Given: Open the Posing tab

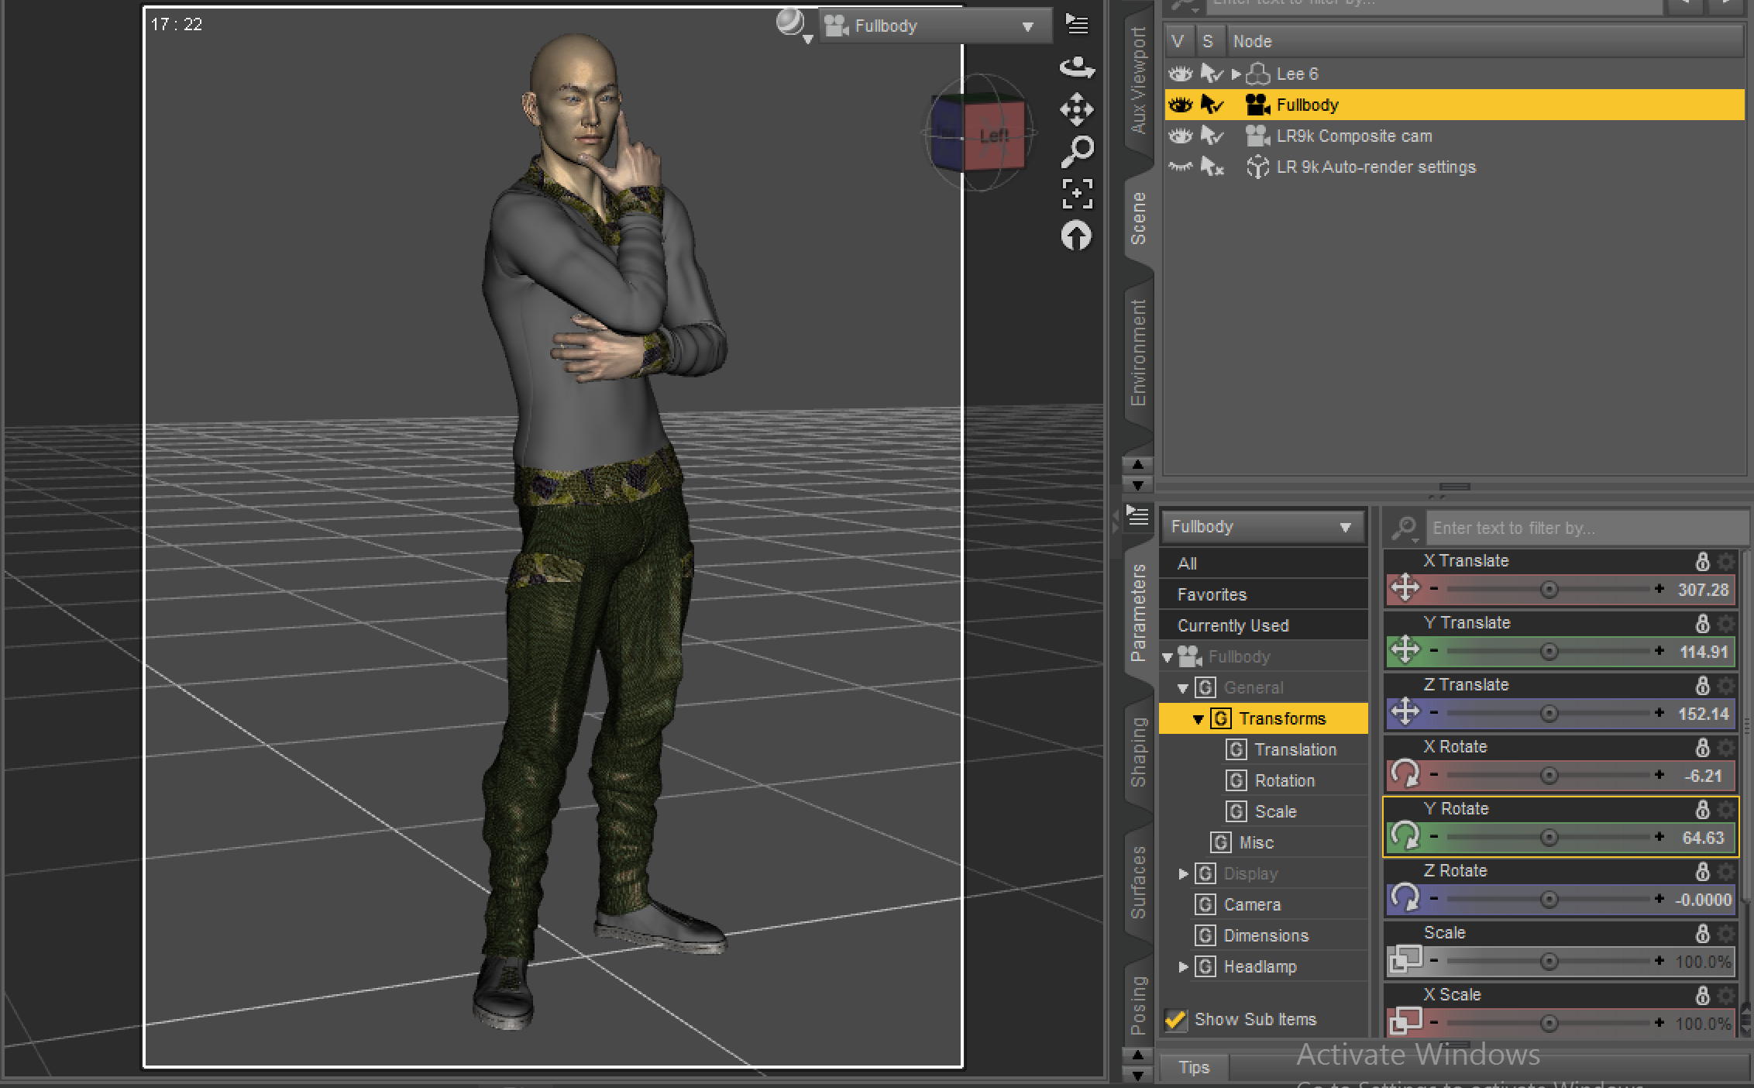Looking at the screenshot, I should point(1138,1004).
